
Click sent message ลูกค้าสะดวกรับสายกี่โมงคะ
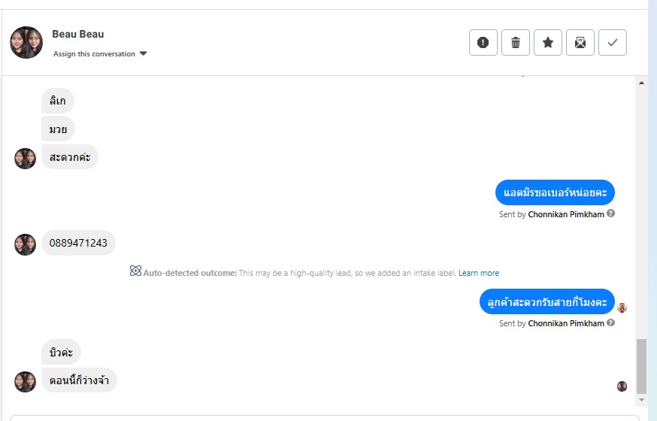click(x=546, y=301)
